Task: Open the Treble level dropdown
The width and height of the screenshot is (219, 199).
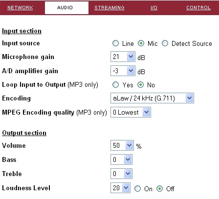Action: 121,174
